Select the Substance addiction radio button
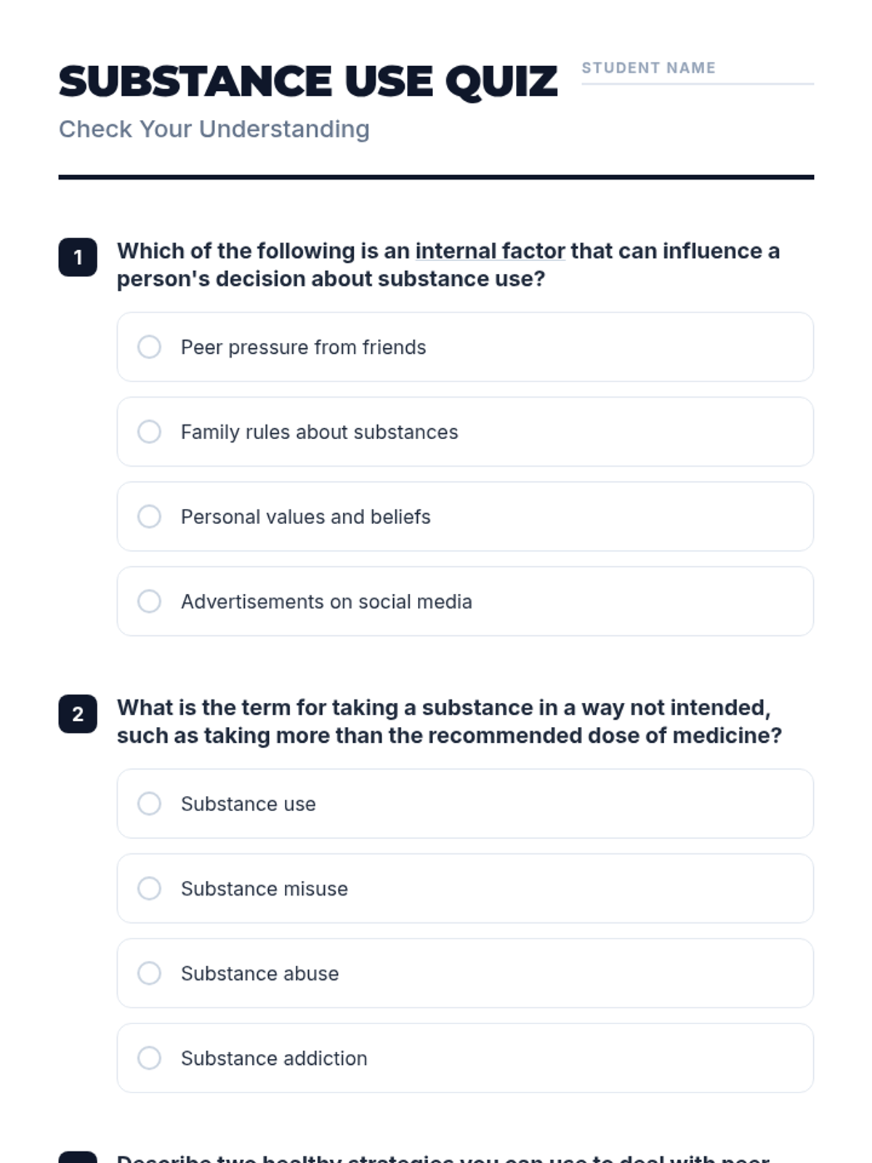This screenshot has height=1163, width=872. (149, 1058)
